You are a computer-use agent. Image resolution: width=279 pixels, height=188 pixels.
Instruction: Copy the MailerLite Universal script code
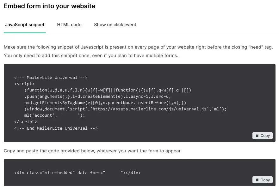pos(263,136)
